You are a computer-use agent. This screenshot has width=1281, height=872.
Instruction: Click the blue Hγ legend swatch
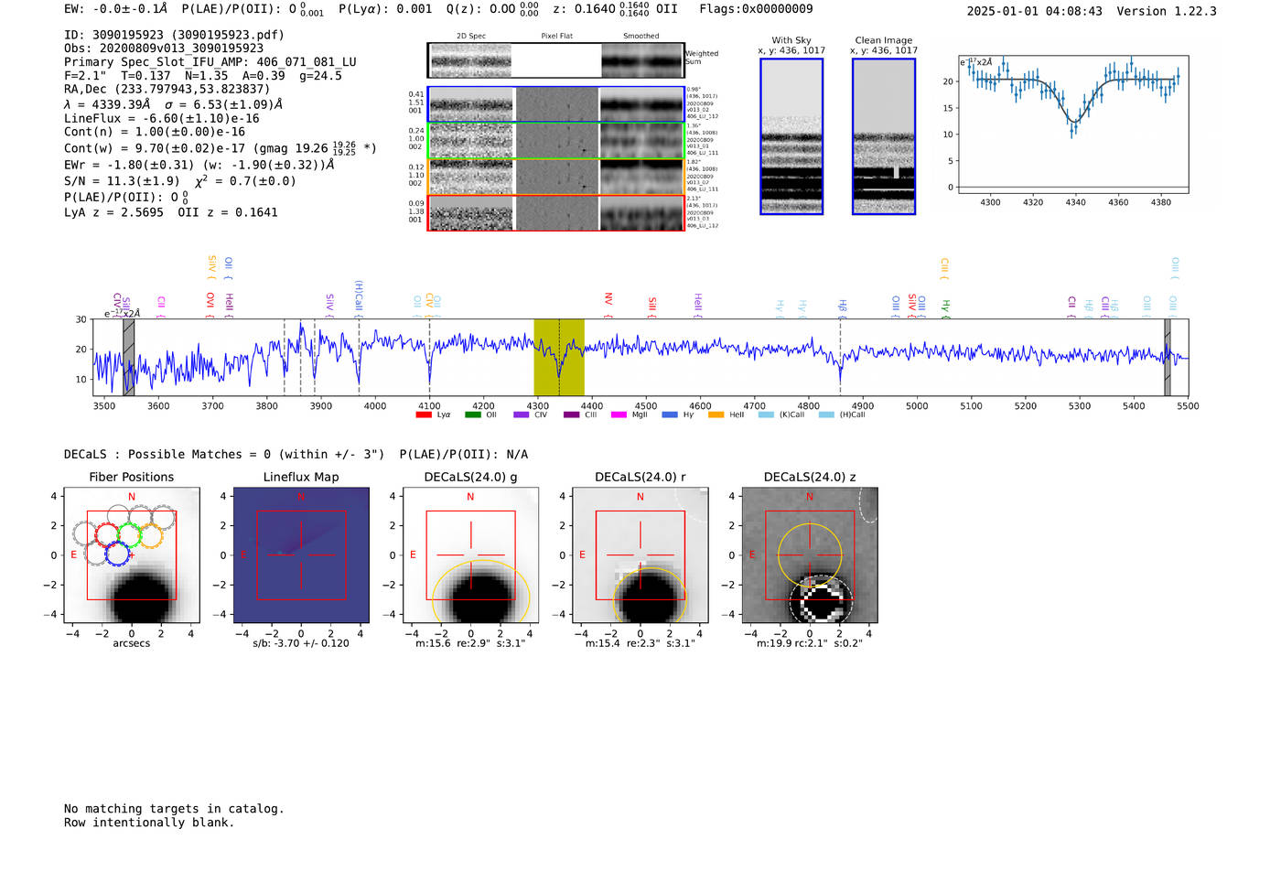click(x=670, y=415)
